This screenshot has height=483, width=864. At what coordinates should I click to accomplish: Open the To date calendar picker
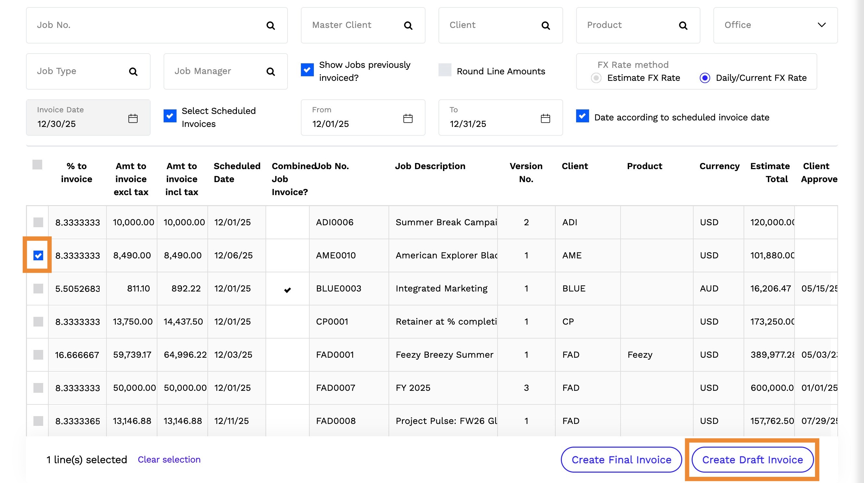tap(545, 118)
